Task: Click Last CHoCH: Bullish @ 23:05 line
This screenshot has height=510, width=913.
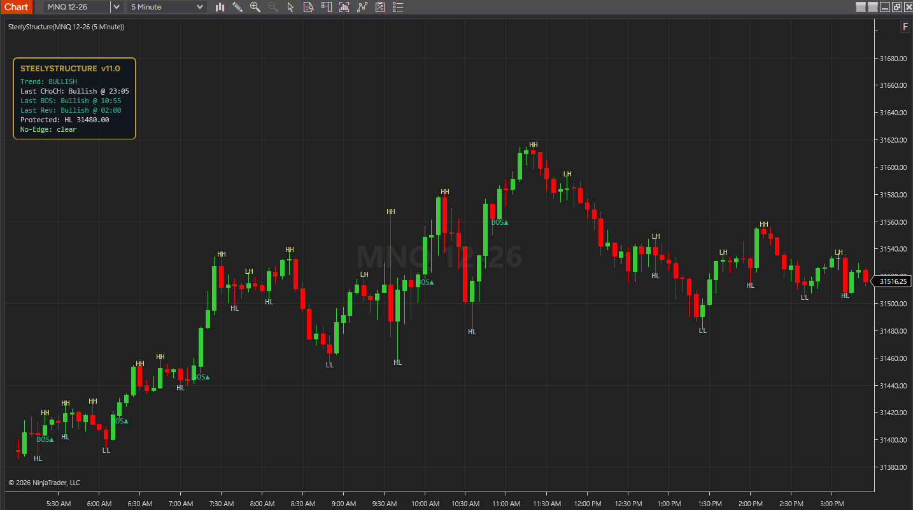Action: [x=74, y=91]
